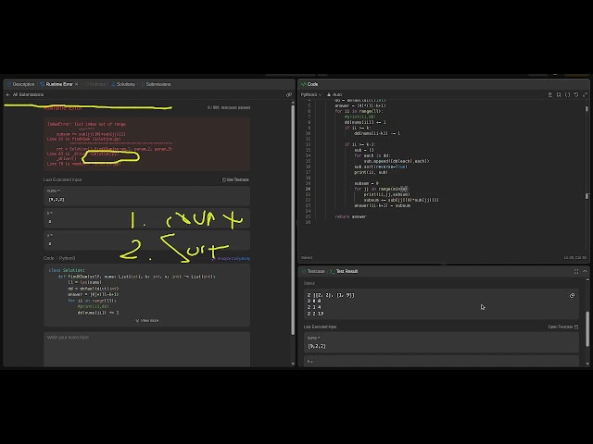This screenshot has height=444, width=593.
Task: Click the format code icon
Action: click(x=550, y=94)
